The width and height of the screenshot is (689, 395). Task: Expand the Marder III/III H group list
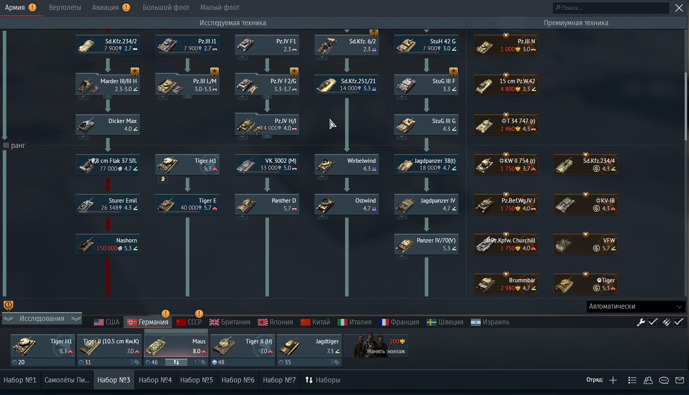pyautogui.click(x=108, y=97)
